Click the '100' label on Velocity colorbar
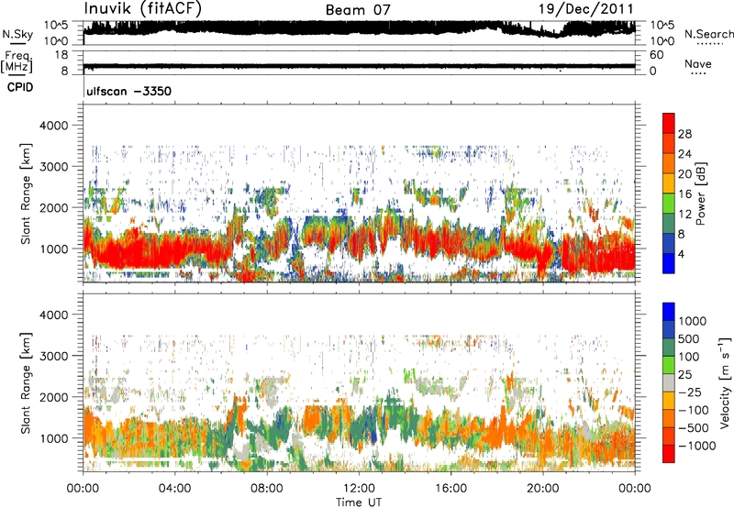734x508 pixels. pos(689,357)
